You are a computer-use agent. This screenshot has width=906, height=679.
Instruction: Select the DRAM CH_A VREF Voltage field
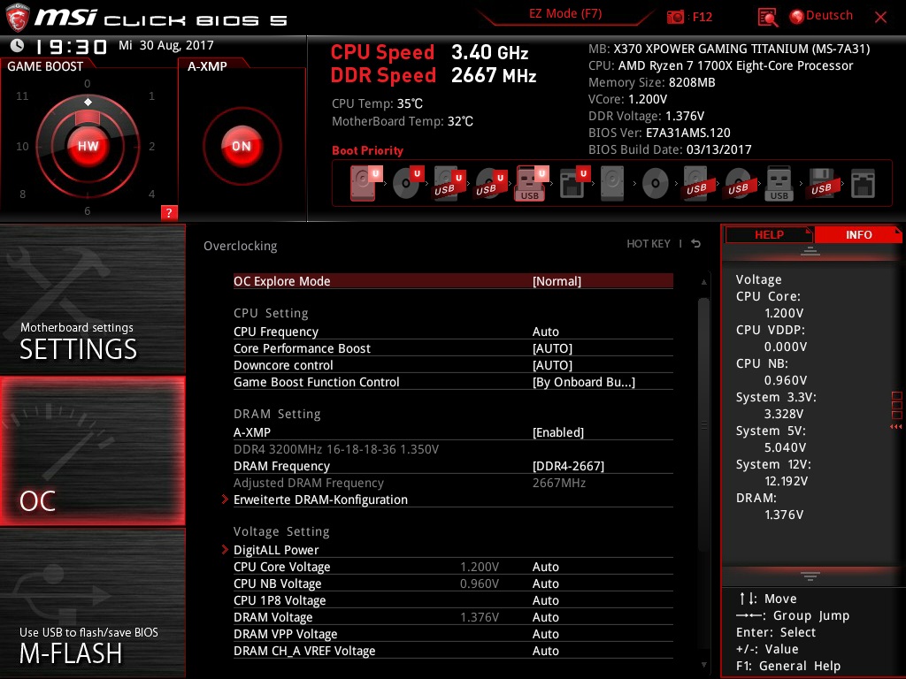click(453, 651)
